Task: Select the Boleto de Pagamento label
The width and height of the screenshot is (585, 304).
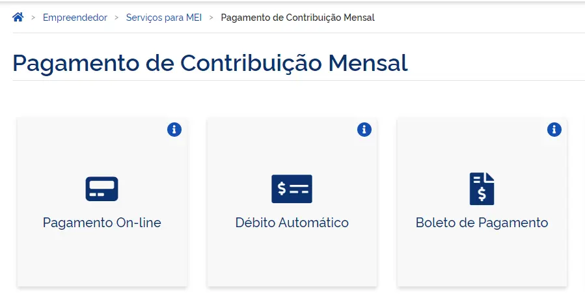Action: click(x=482, y=223)
